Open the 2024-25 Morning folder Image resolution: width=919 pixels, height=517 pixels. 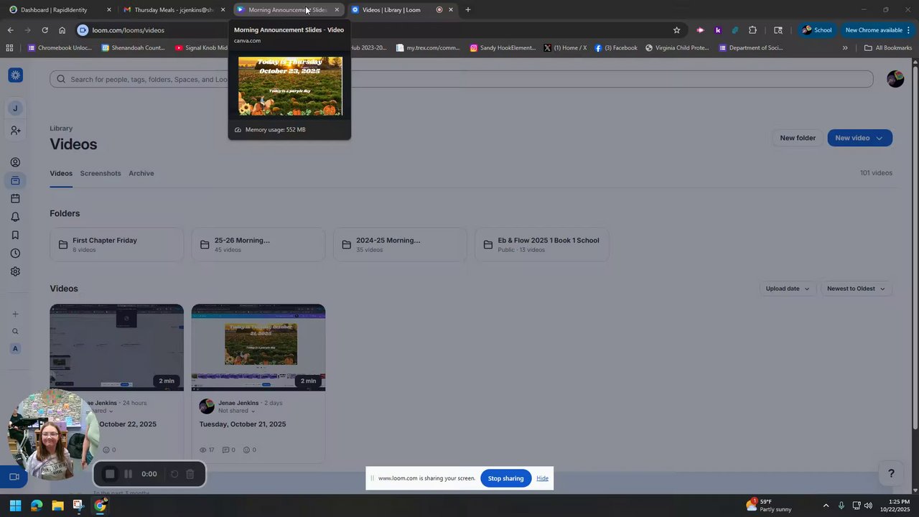(x=400, y=245)
